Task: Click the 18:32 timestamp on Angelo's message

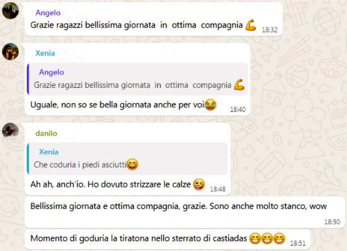Action: tap(269, 30)
